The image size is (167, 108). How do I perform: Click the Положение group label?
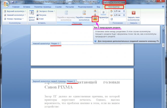point(118,23)
